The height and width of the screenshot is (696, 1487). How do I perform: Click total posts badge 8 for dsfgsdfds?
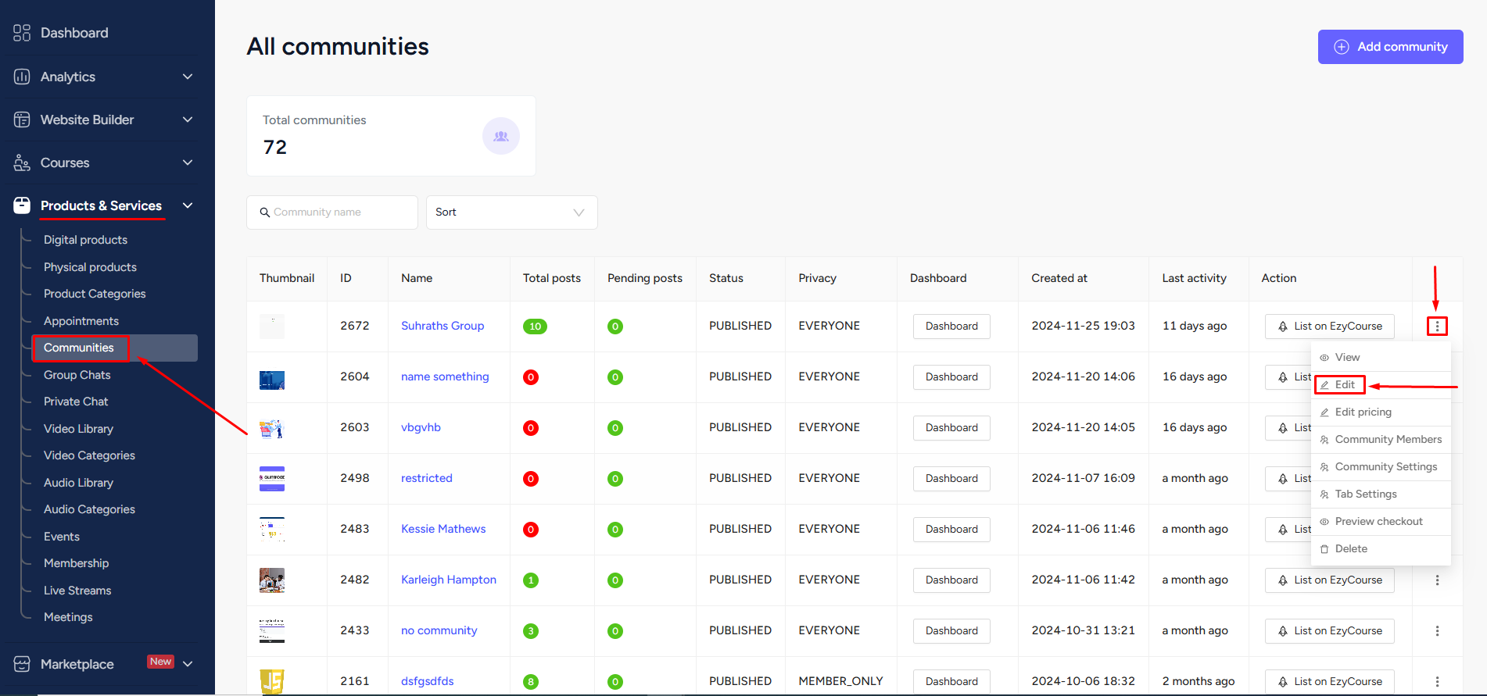pos(531,682)
